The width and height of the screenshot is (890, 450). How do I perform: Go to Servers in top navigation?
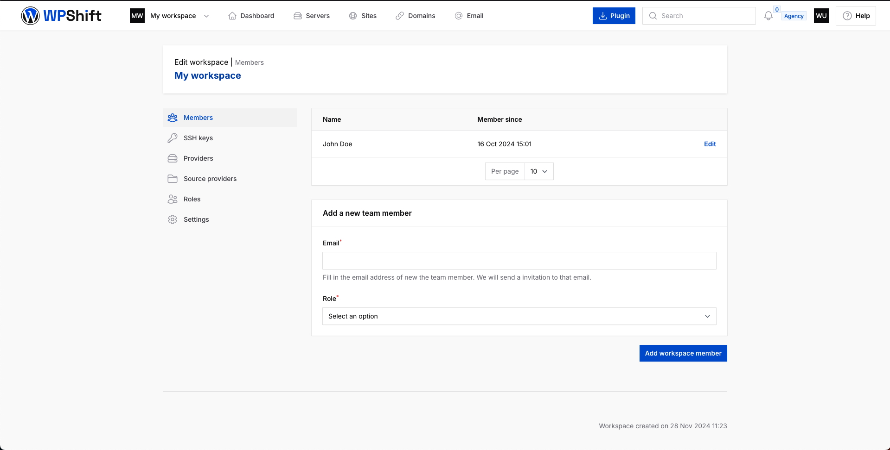tap(312, 16)
